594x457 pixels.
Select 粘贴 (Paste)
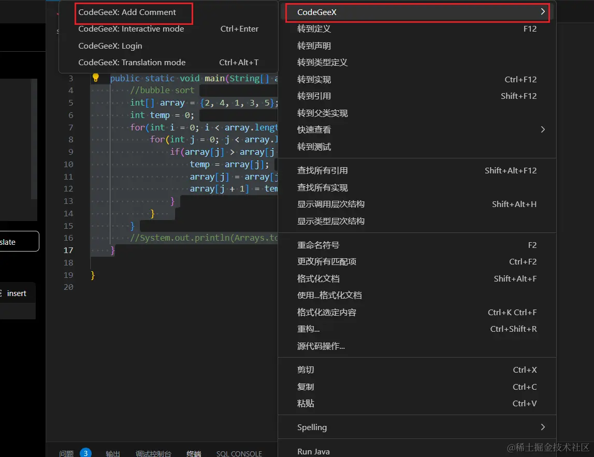coord(417,404)
